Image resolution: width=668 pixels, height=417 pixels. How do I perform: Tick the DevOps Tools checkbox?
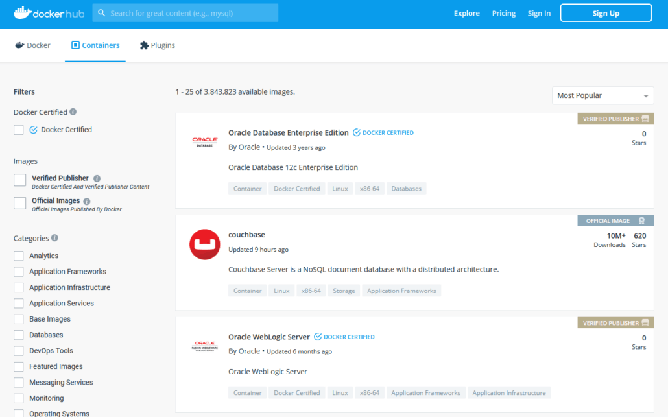19,351
